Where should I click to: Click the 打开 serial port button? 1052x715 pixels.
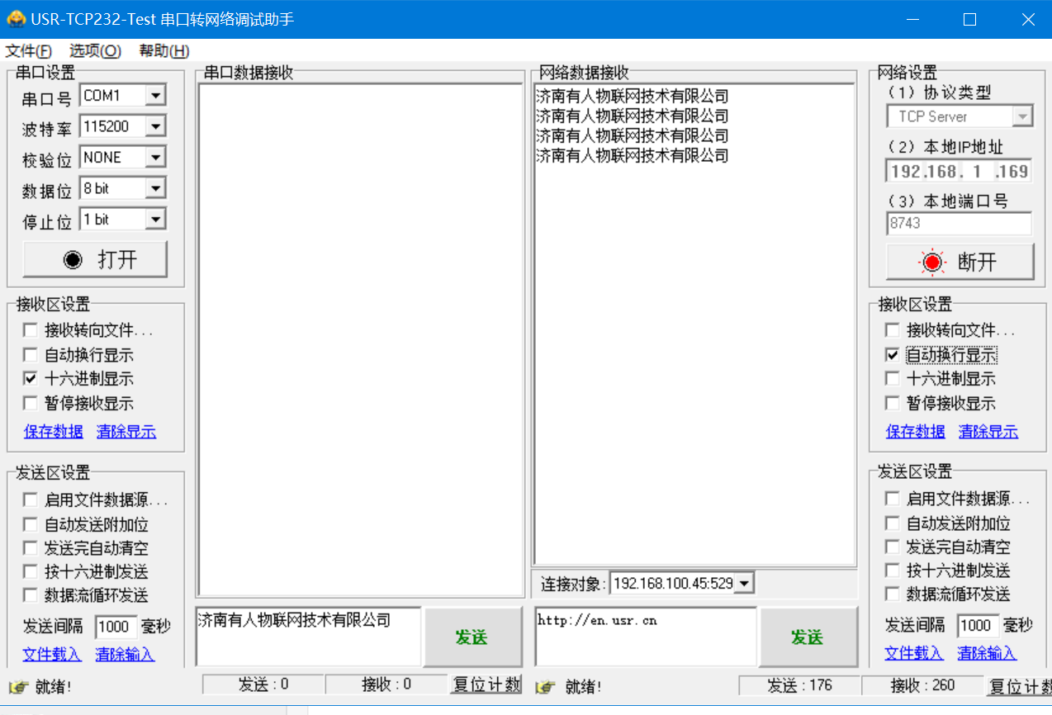(95, 259)
